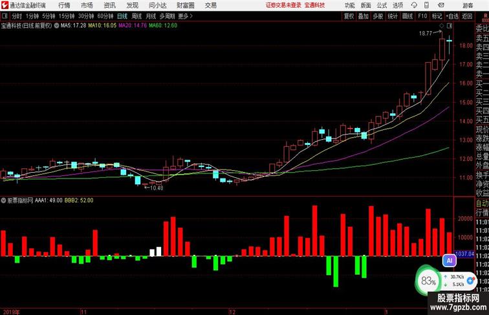This screenshot has height=315, width=489.
Task: Open the 选项 menu
Action: [398, 5]
